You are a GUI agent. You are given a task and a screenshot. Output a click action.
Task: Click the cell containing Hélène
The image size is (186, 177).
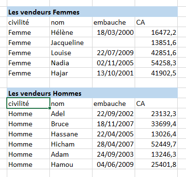[x=71, y=32]
